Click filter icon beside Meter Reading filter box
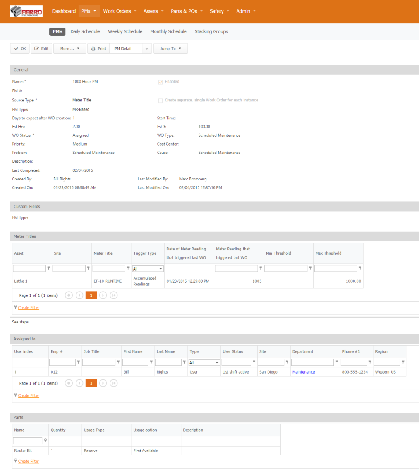 coord(261,268)
